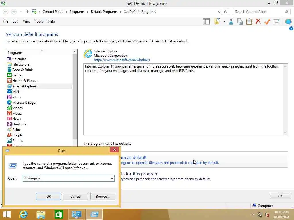Select Paint in the programs list
294x220 pixels.
(x=16, y=130)
